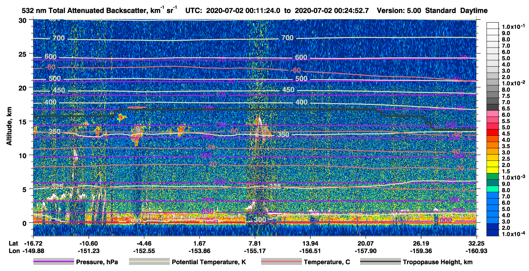
Task: Click the longitude value -152.55
Action: click(x=144, y=251)
